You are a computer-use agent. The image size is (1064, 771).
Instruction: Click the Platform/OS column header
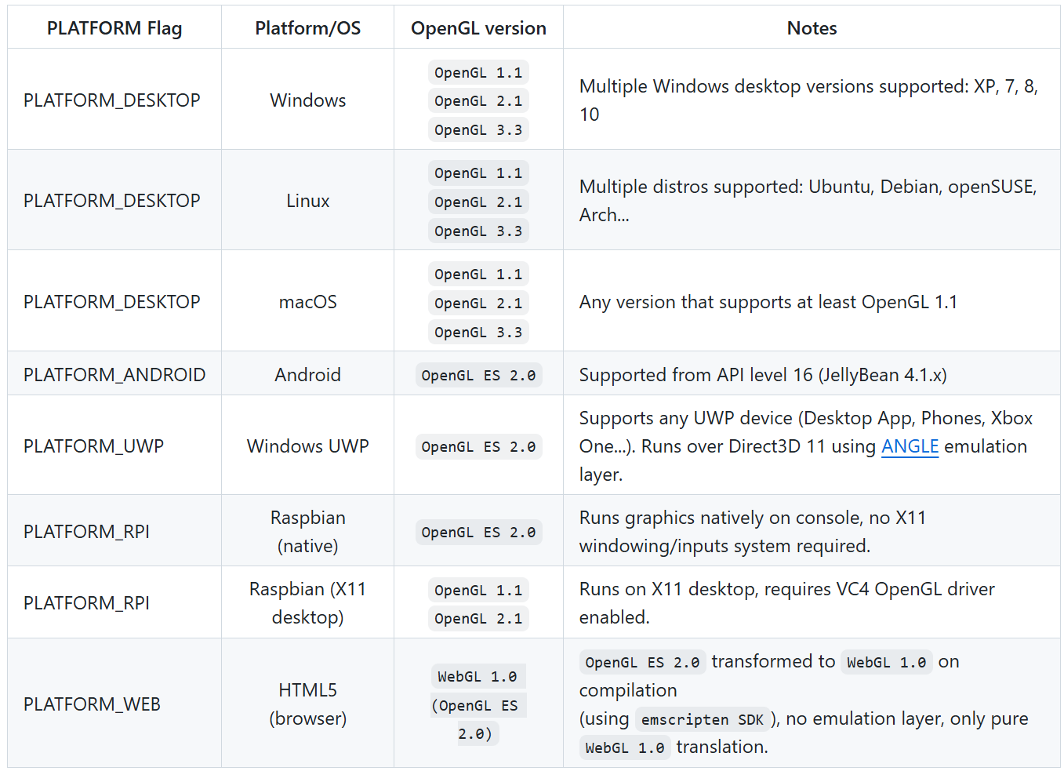coord(307,28)
